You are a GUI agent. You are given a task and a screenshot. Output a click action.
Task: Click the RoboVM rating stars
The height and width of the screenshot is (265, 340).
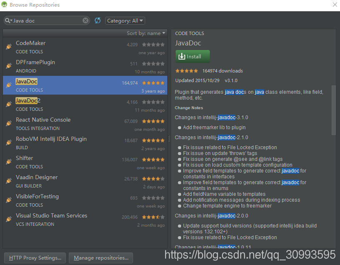point(153,140)
